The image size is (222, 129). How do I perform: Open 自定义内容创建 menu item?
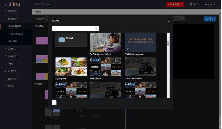[x=16, y=34]
